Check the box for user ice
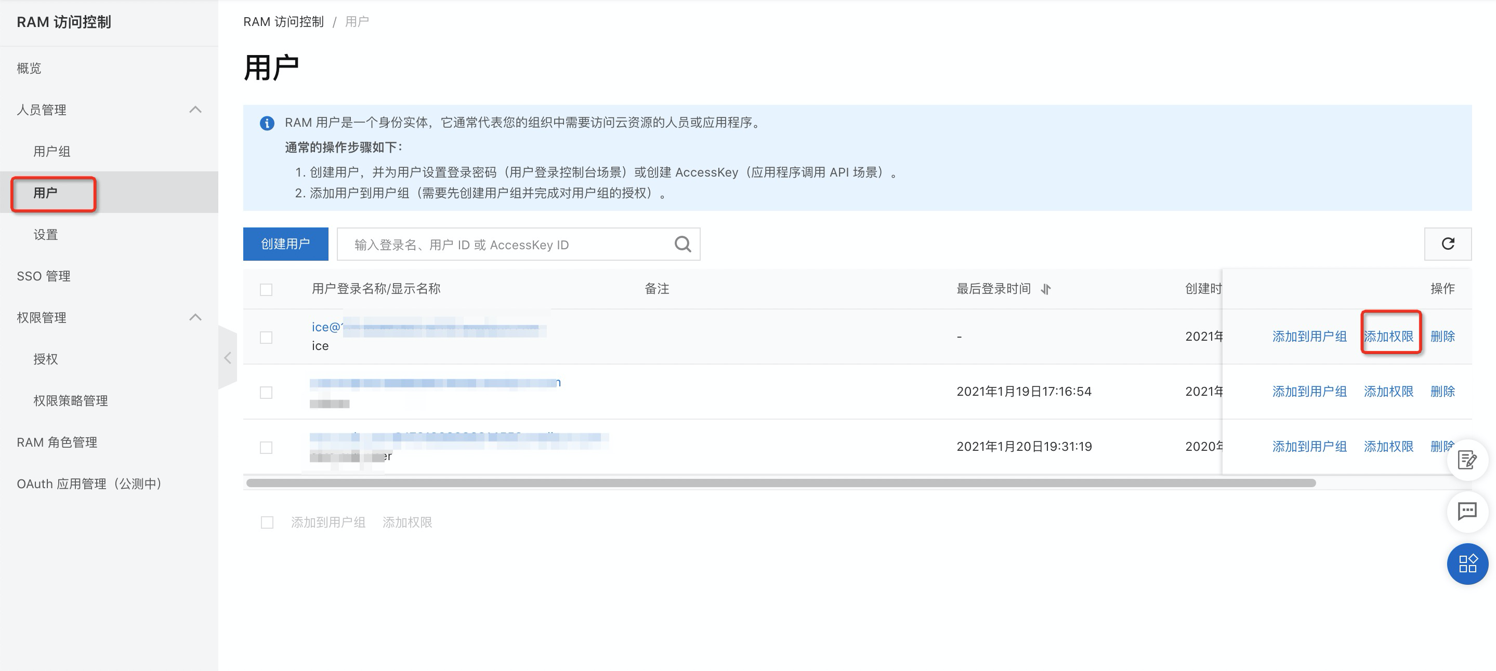1496x671 pixels. [x=266, y=337]
